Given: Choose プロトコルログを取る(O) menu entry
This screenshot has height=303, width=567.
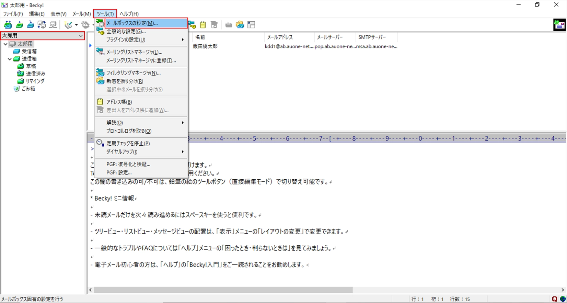Looking at the screenshot, I should click(x=141, y=131).
